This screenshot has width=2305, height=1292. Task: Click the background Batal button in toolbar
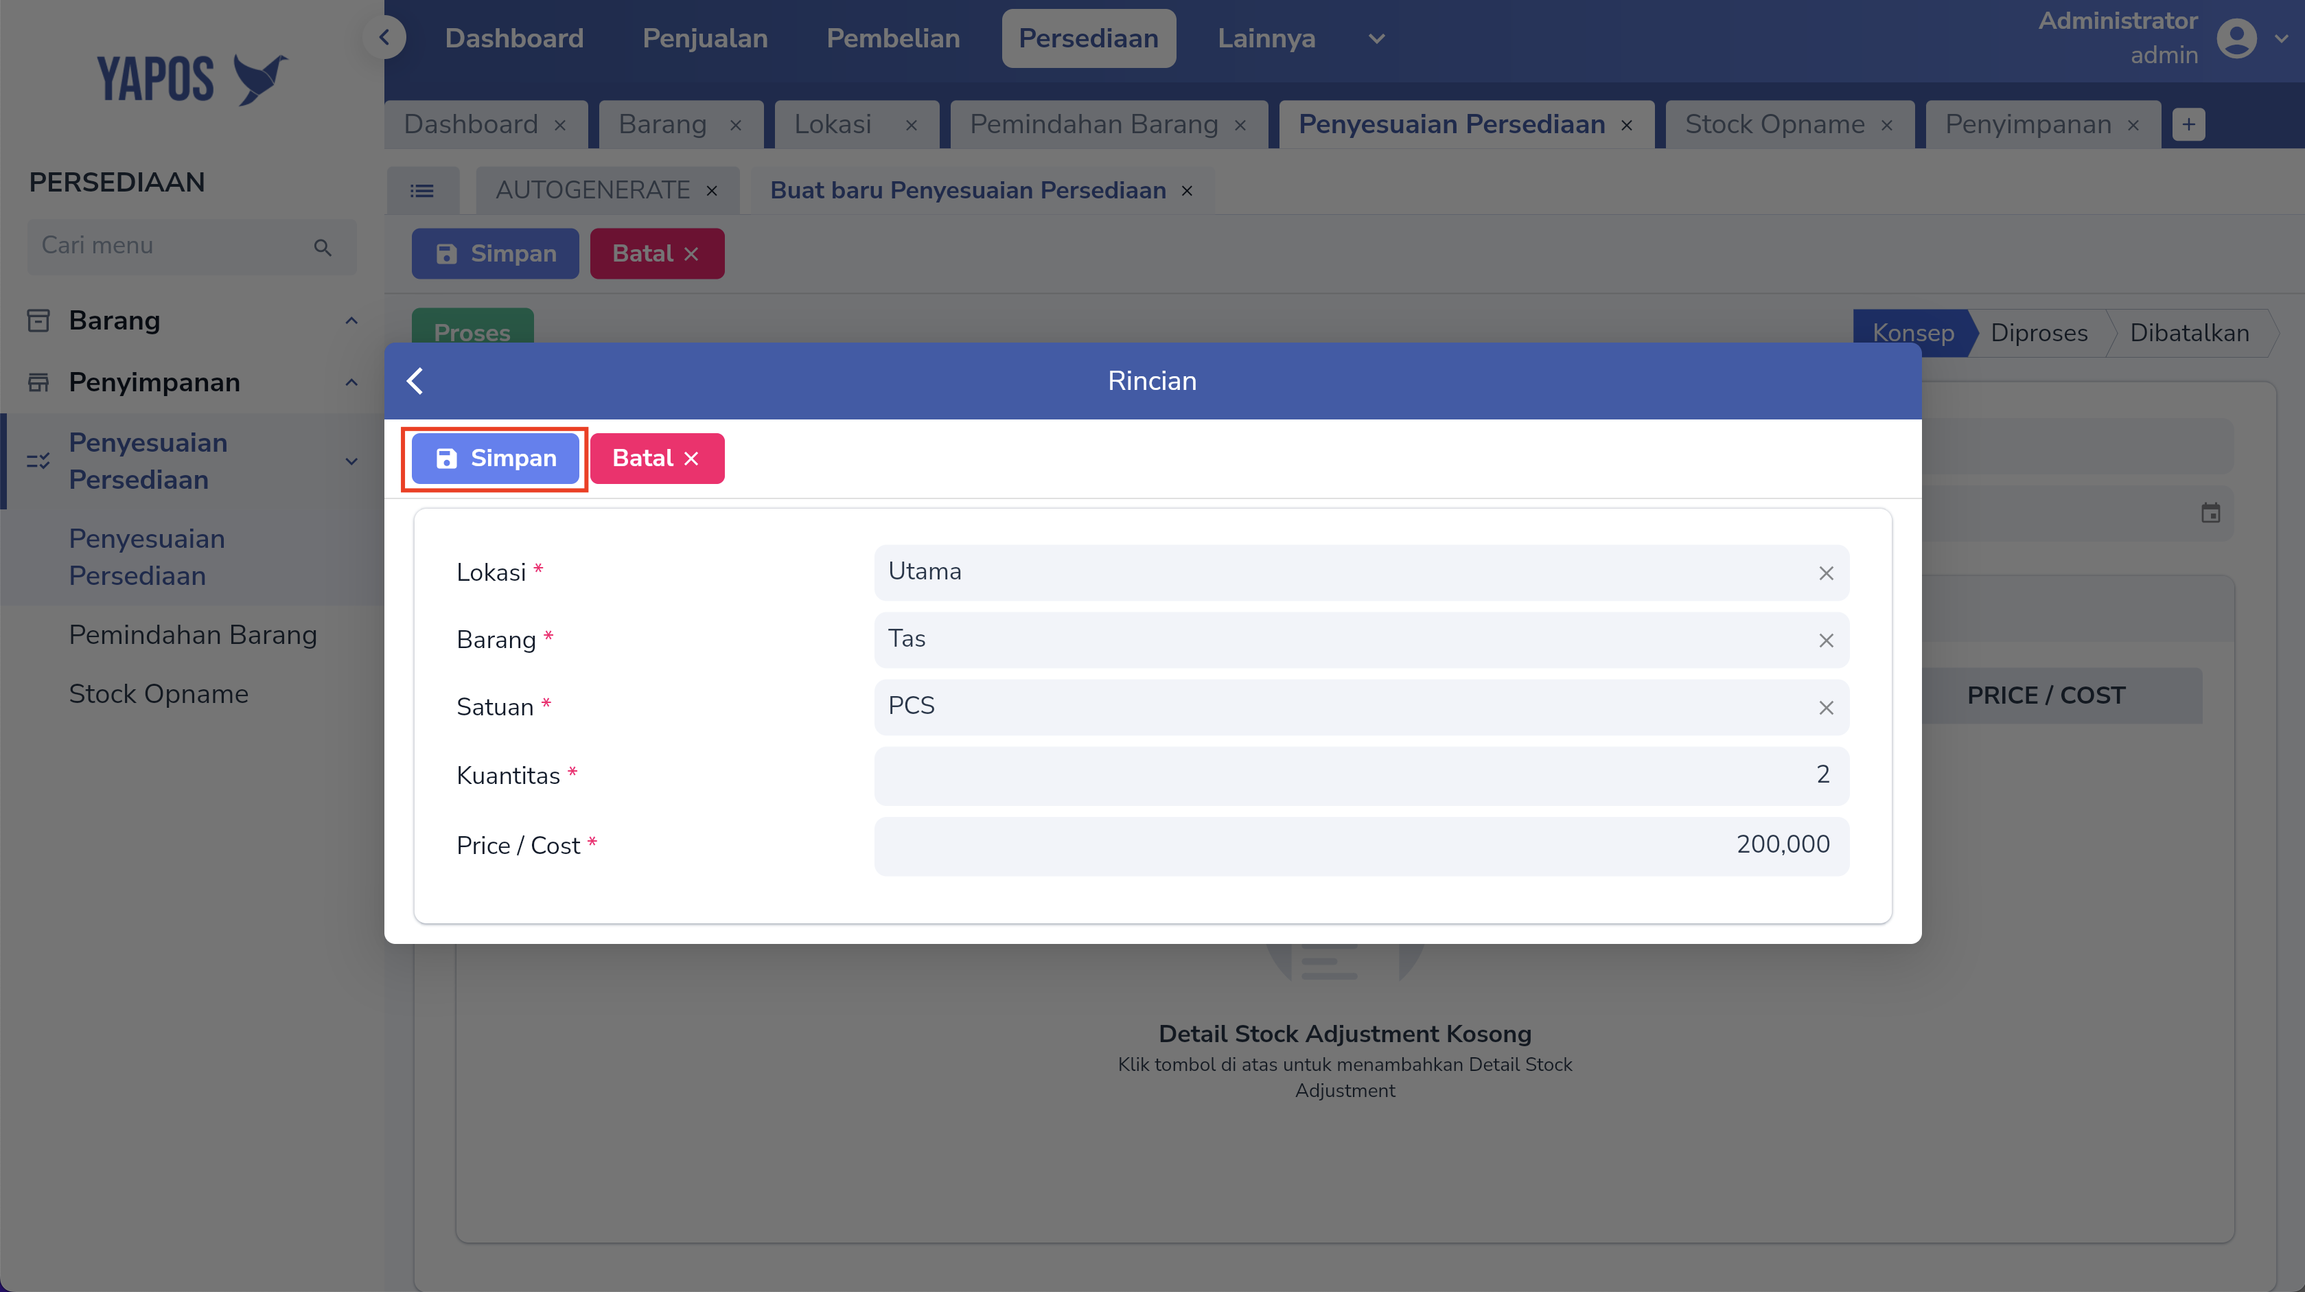pos(657,253)
